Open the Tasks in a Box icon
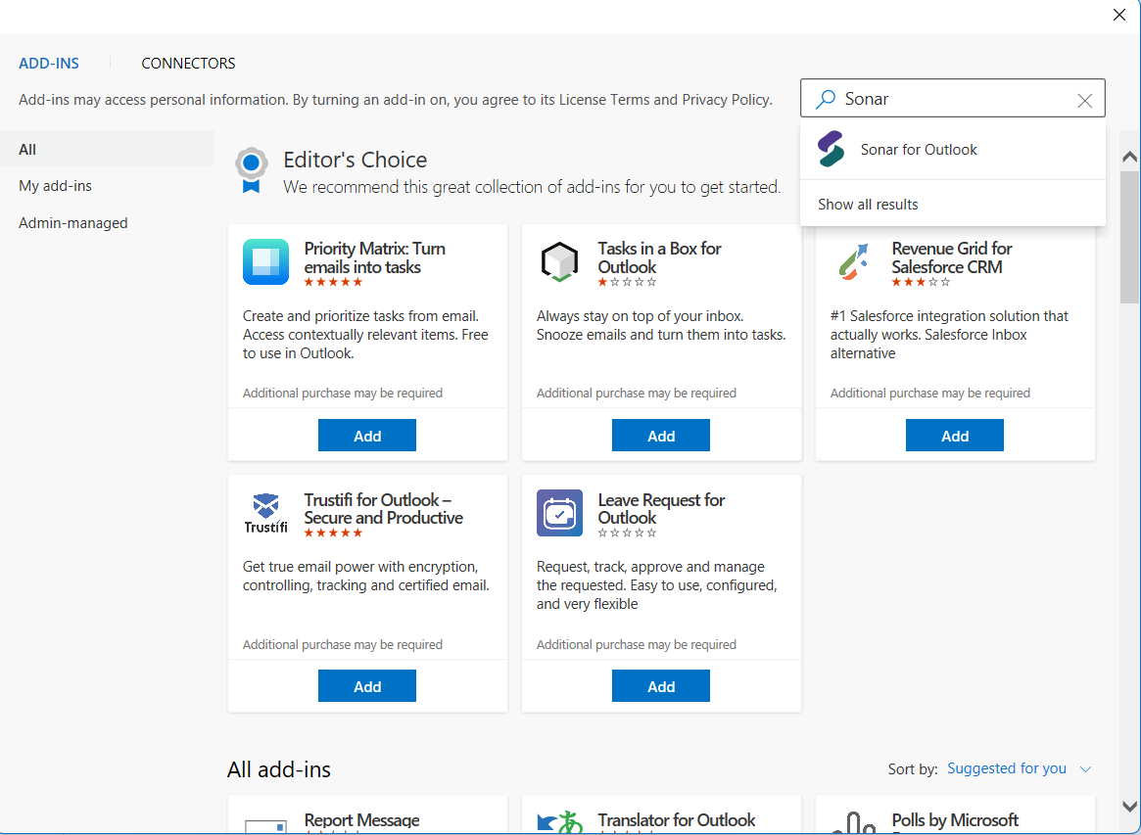This screenshot has height=835, width=1141. click(x=559, y=261)
